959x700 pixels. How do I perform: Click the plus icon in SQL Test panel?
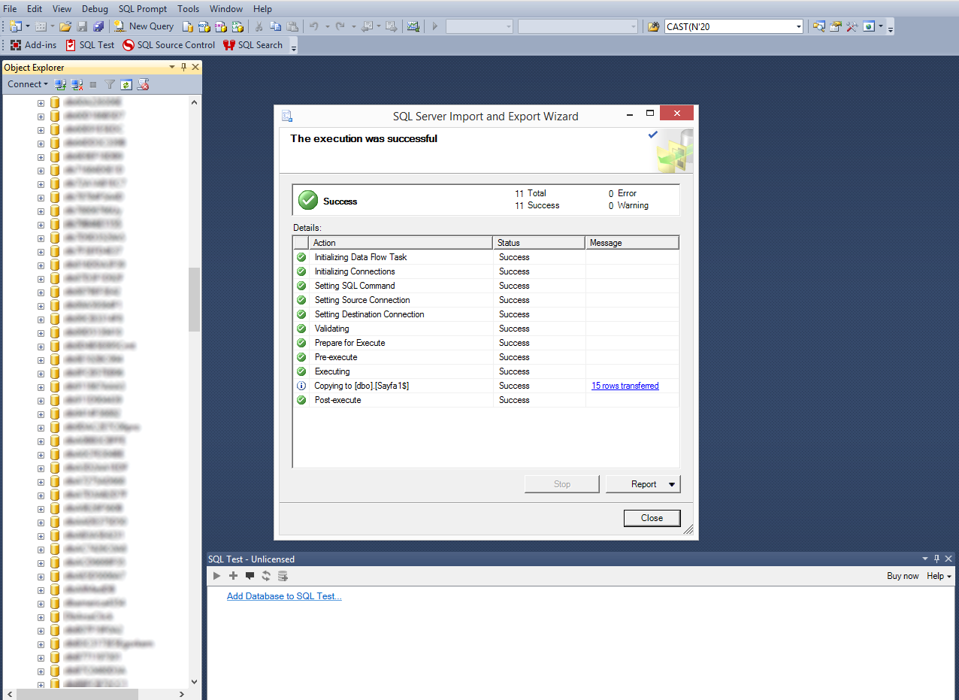click(233, 576)
